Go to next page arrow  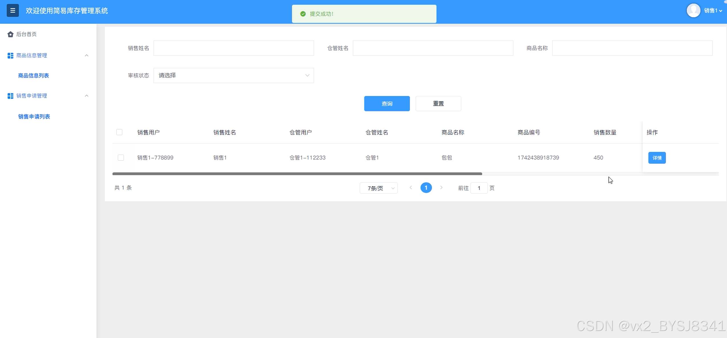click(x=441, y=188)
